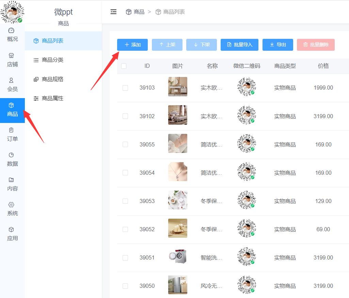Open the 商品分类 category menu item
The width and height of the screenshot is (349, 298).
(52, 60)
